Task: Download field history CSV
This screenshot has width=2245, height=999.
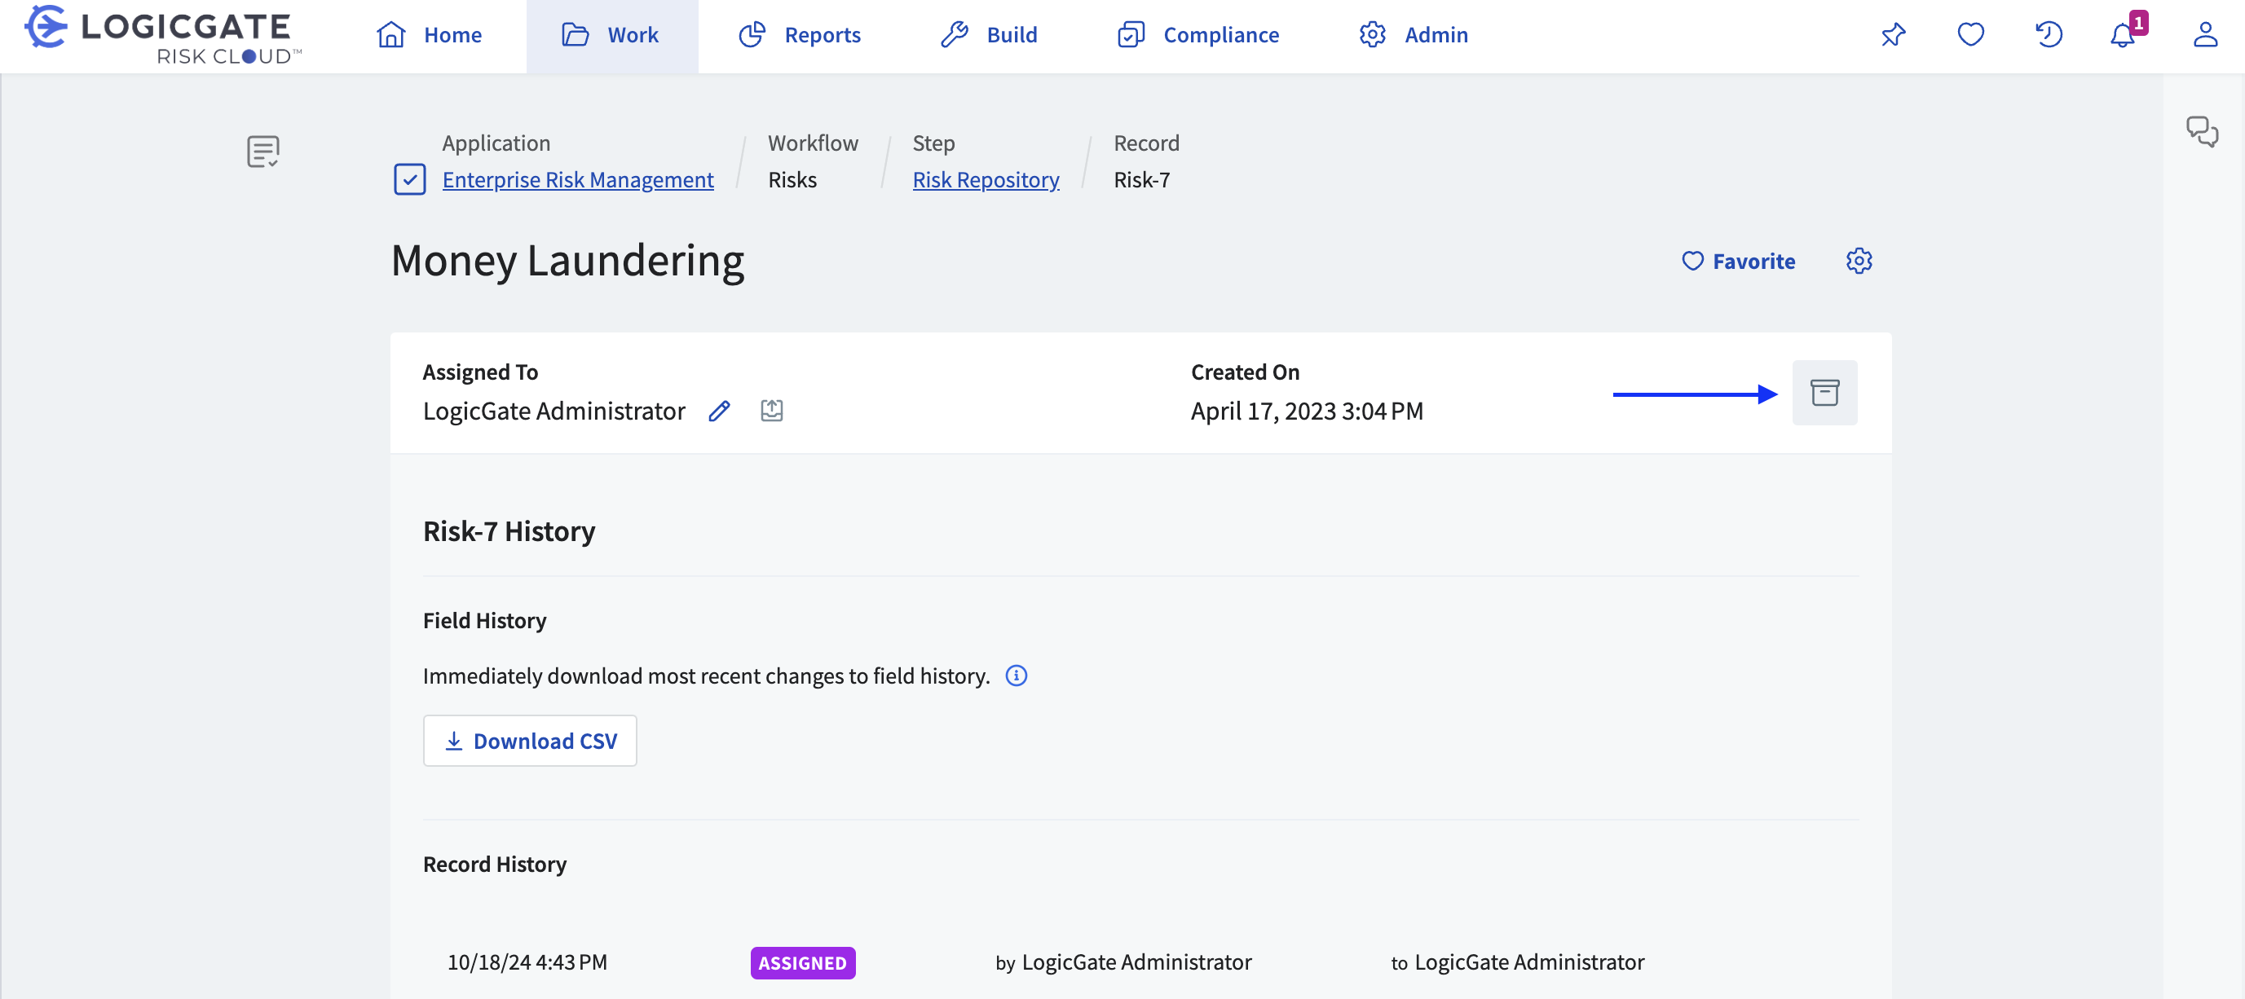Action: tap(530, 742)
